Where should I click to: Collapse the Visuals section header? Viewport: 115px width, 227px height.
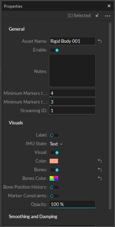click(16, 123)
